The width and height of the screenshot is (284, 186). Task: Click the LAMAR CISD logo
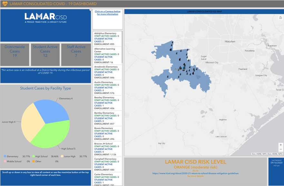(46, 18)
